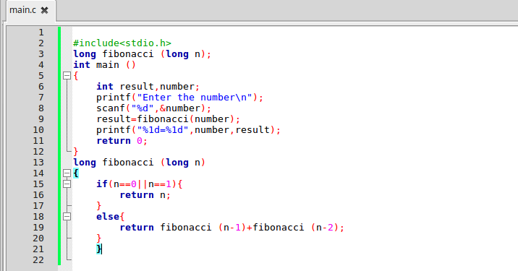Click line number 1 in the gutter
Screen dimensions: 518x271
tap(41, 33)
